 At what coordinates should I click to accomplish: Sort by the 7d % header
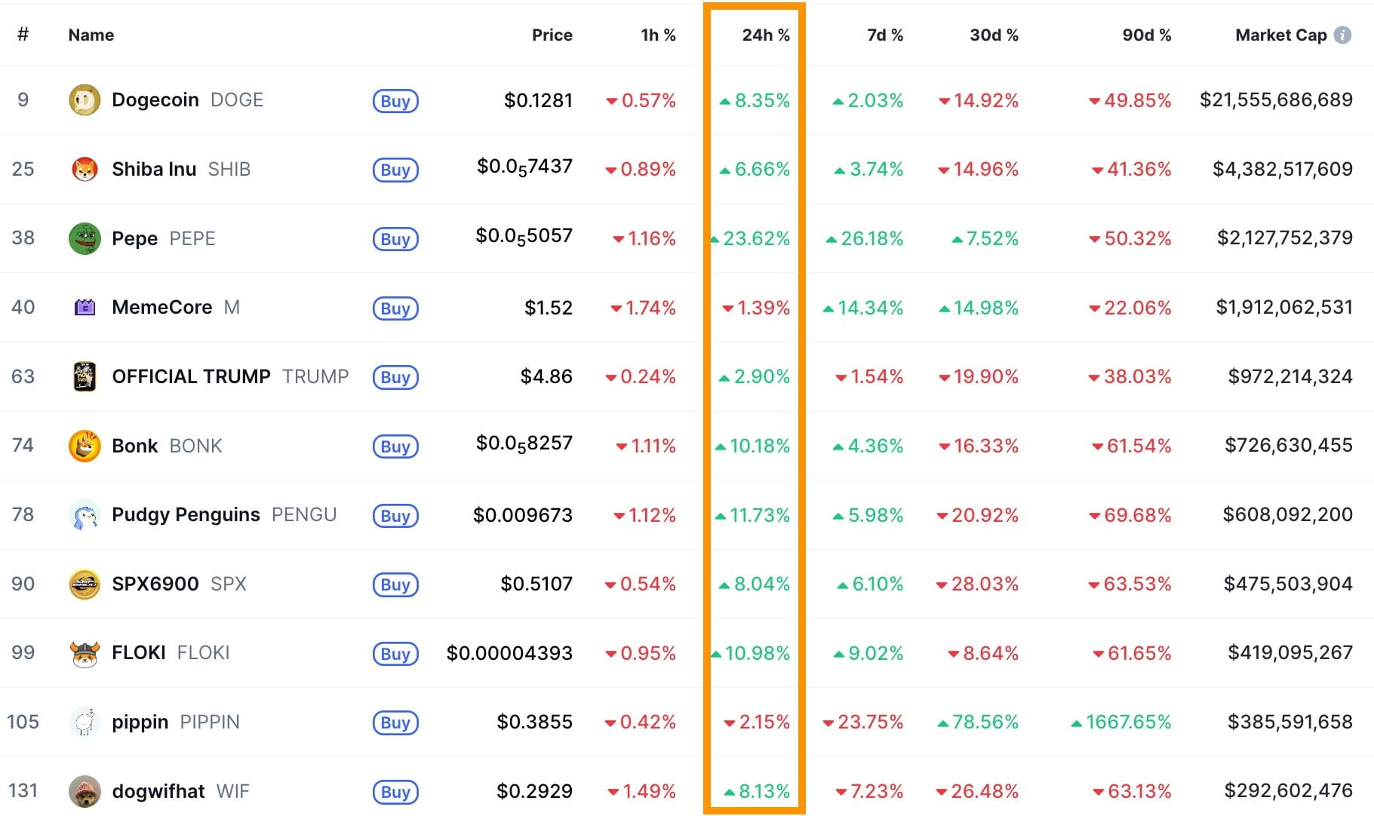(x=884, y=35)
